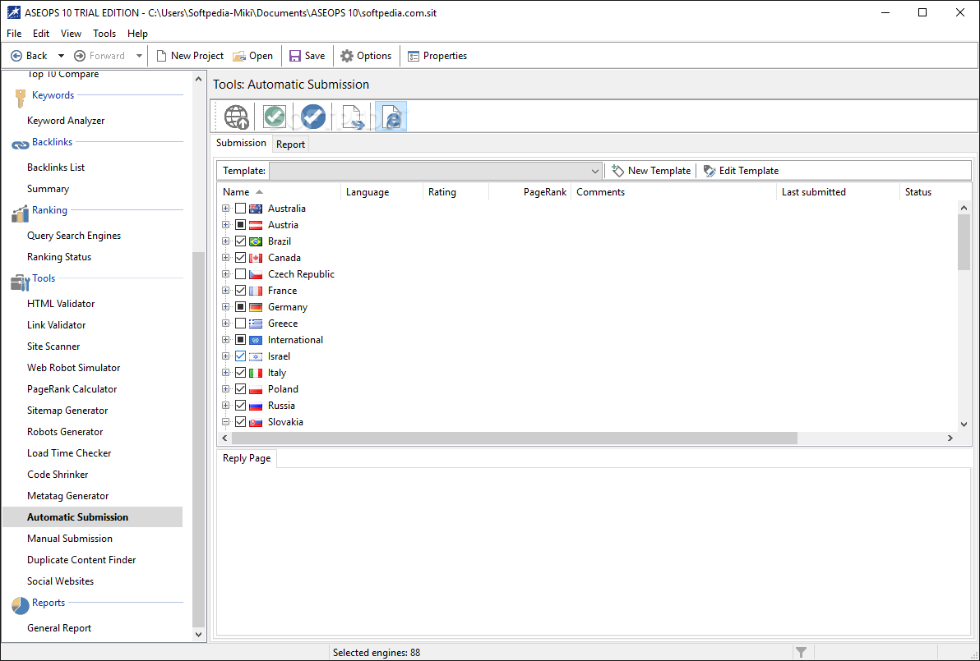Screen dimensions: 980x661
Task: Go Back with the toolbar arrow
Action: [30, 56]
